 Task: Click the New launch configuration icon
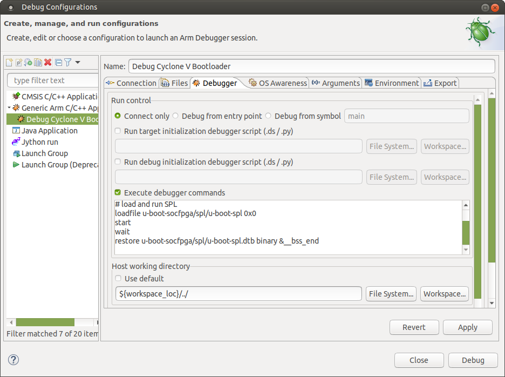9,63
